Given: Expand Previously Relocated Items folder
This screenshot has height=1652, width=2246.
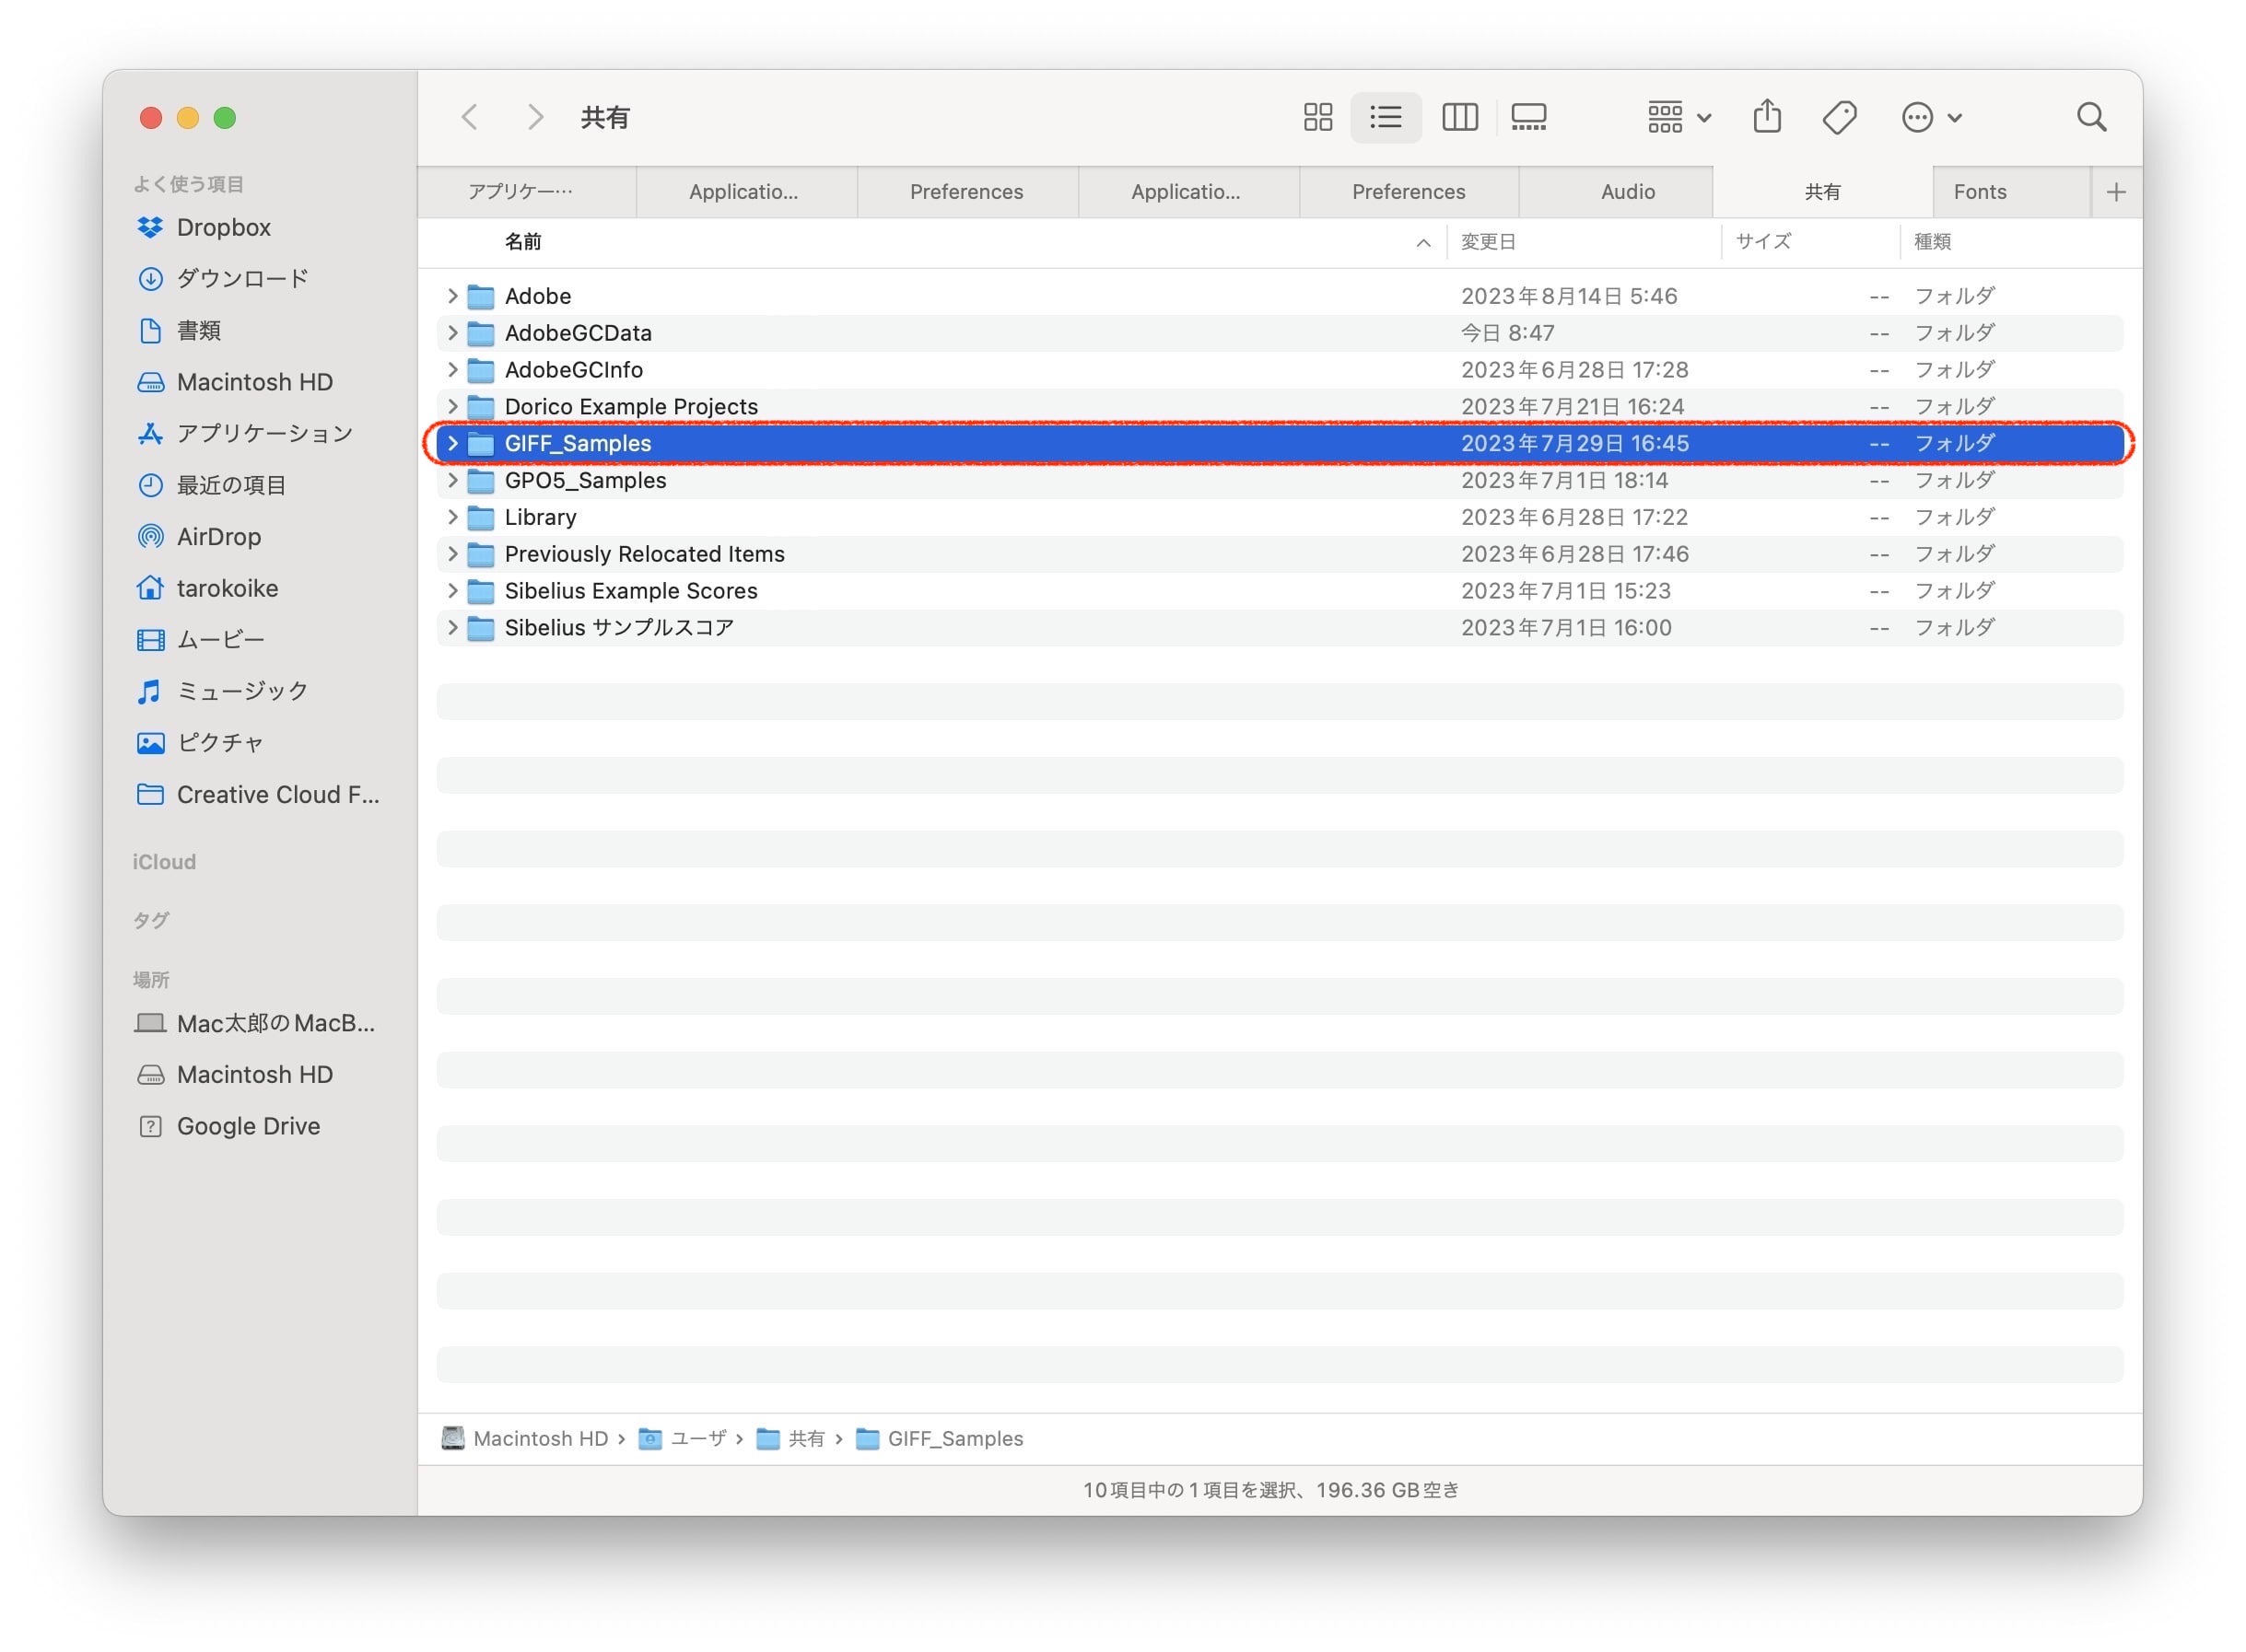Looking at the screenshot, I should (x=452, y=554).
